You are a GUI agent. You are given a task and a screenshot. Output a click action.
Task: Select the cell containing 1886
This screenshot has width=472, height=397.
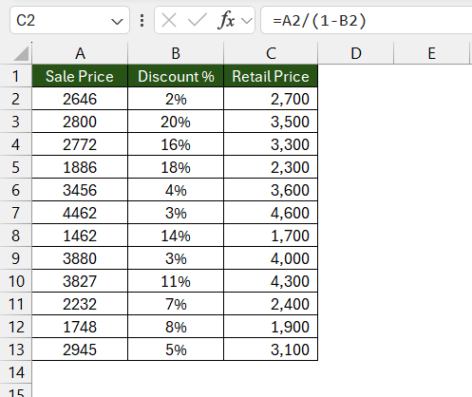(80, 167)
